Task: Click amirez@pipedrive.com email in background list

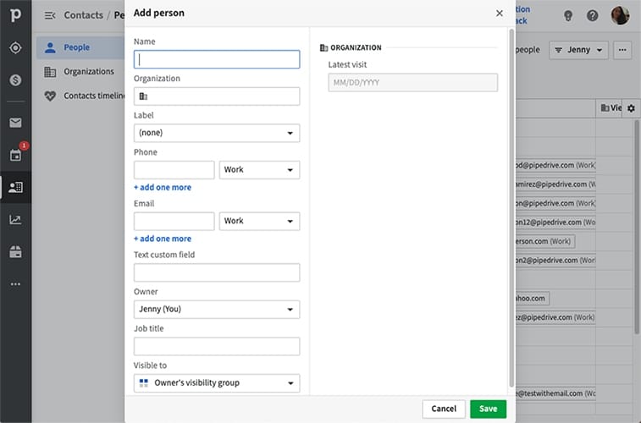Action: pos(555,184)
